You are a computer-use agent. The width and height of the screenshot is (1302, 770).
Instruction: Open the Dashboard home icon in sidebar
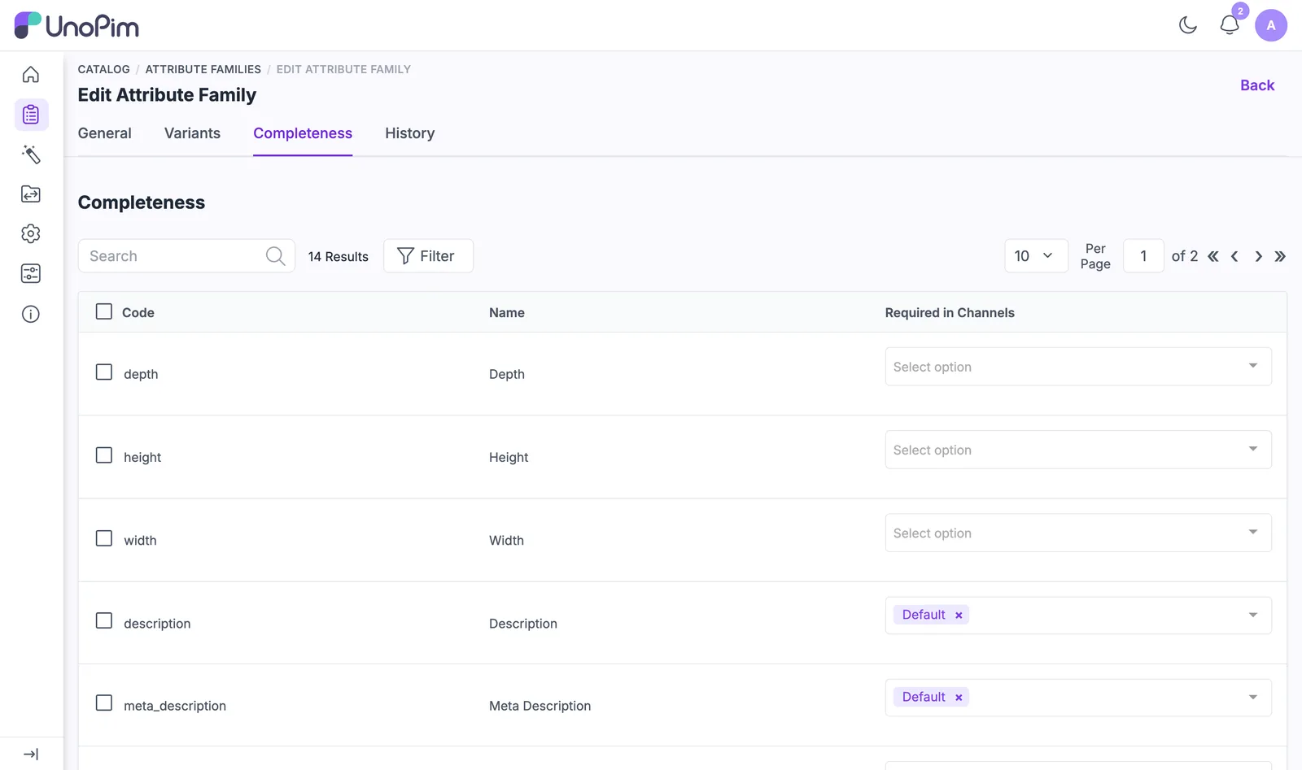tap(31, 75)
